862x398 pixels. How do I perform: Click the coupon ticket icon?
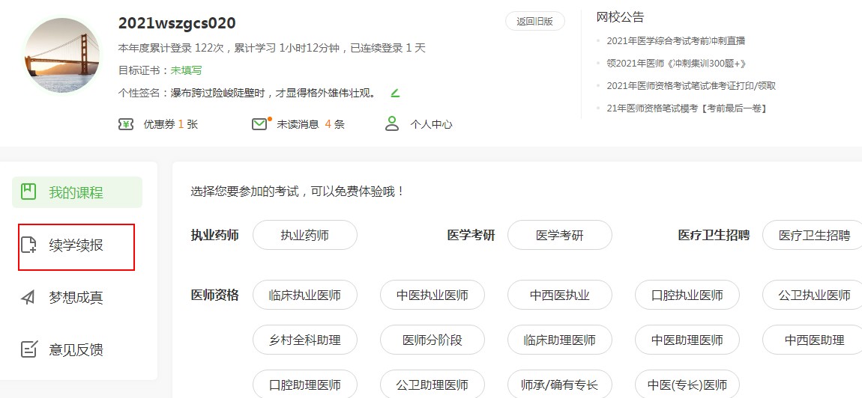coord(126,124)
